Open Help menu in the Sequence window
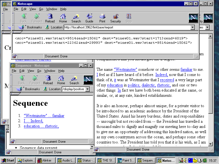The image size is (219, 164). (61, 71)
